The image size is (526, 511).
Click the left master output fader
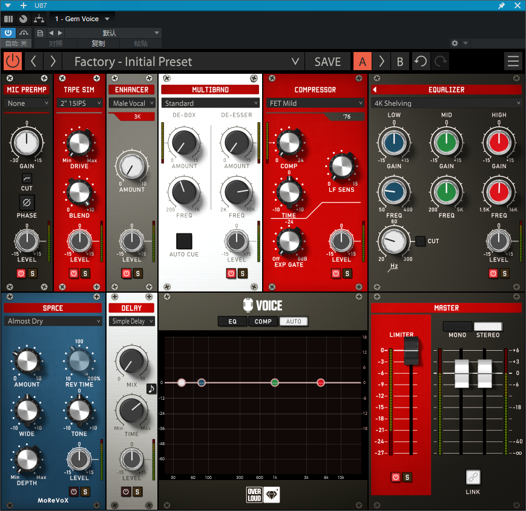(x=462, y=373)
